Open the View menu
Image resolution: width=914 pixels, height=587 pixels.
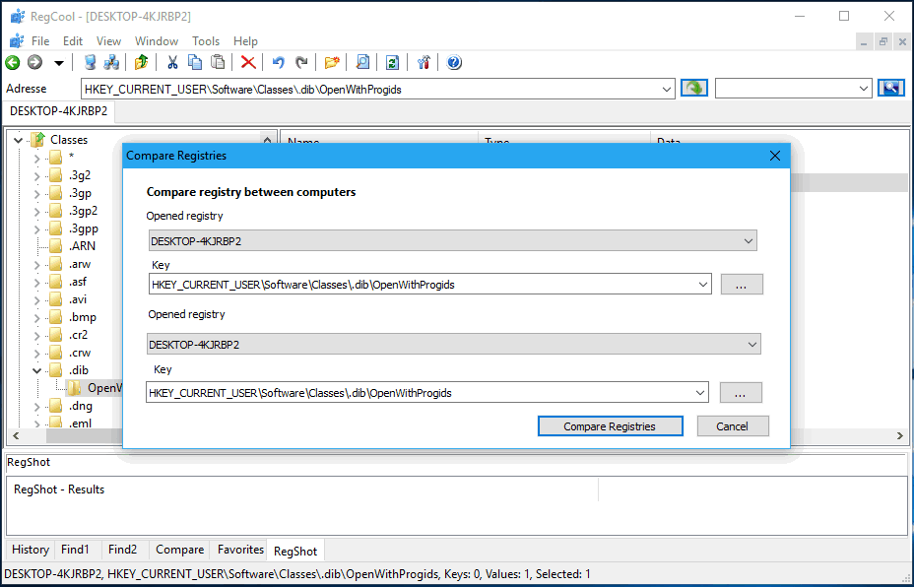(x=108, y=41)
